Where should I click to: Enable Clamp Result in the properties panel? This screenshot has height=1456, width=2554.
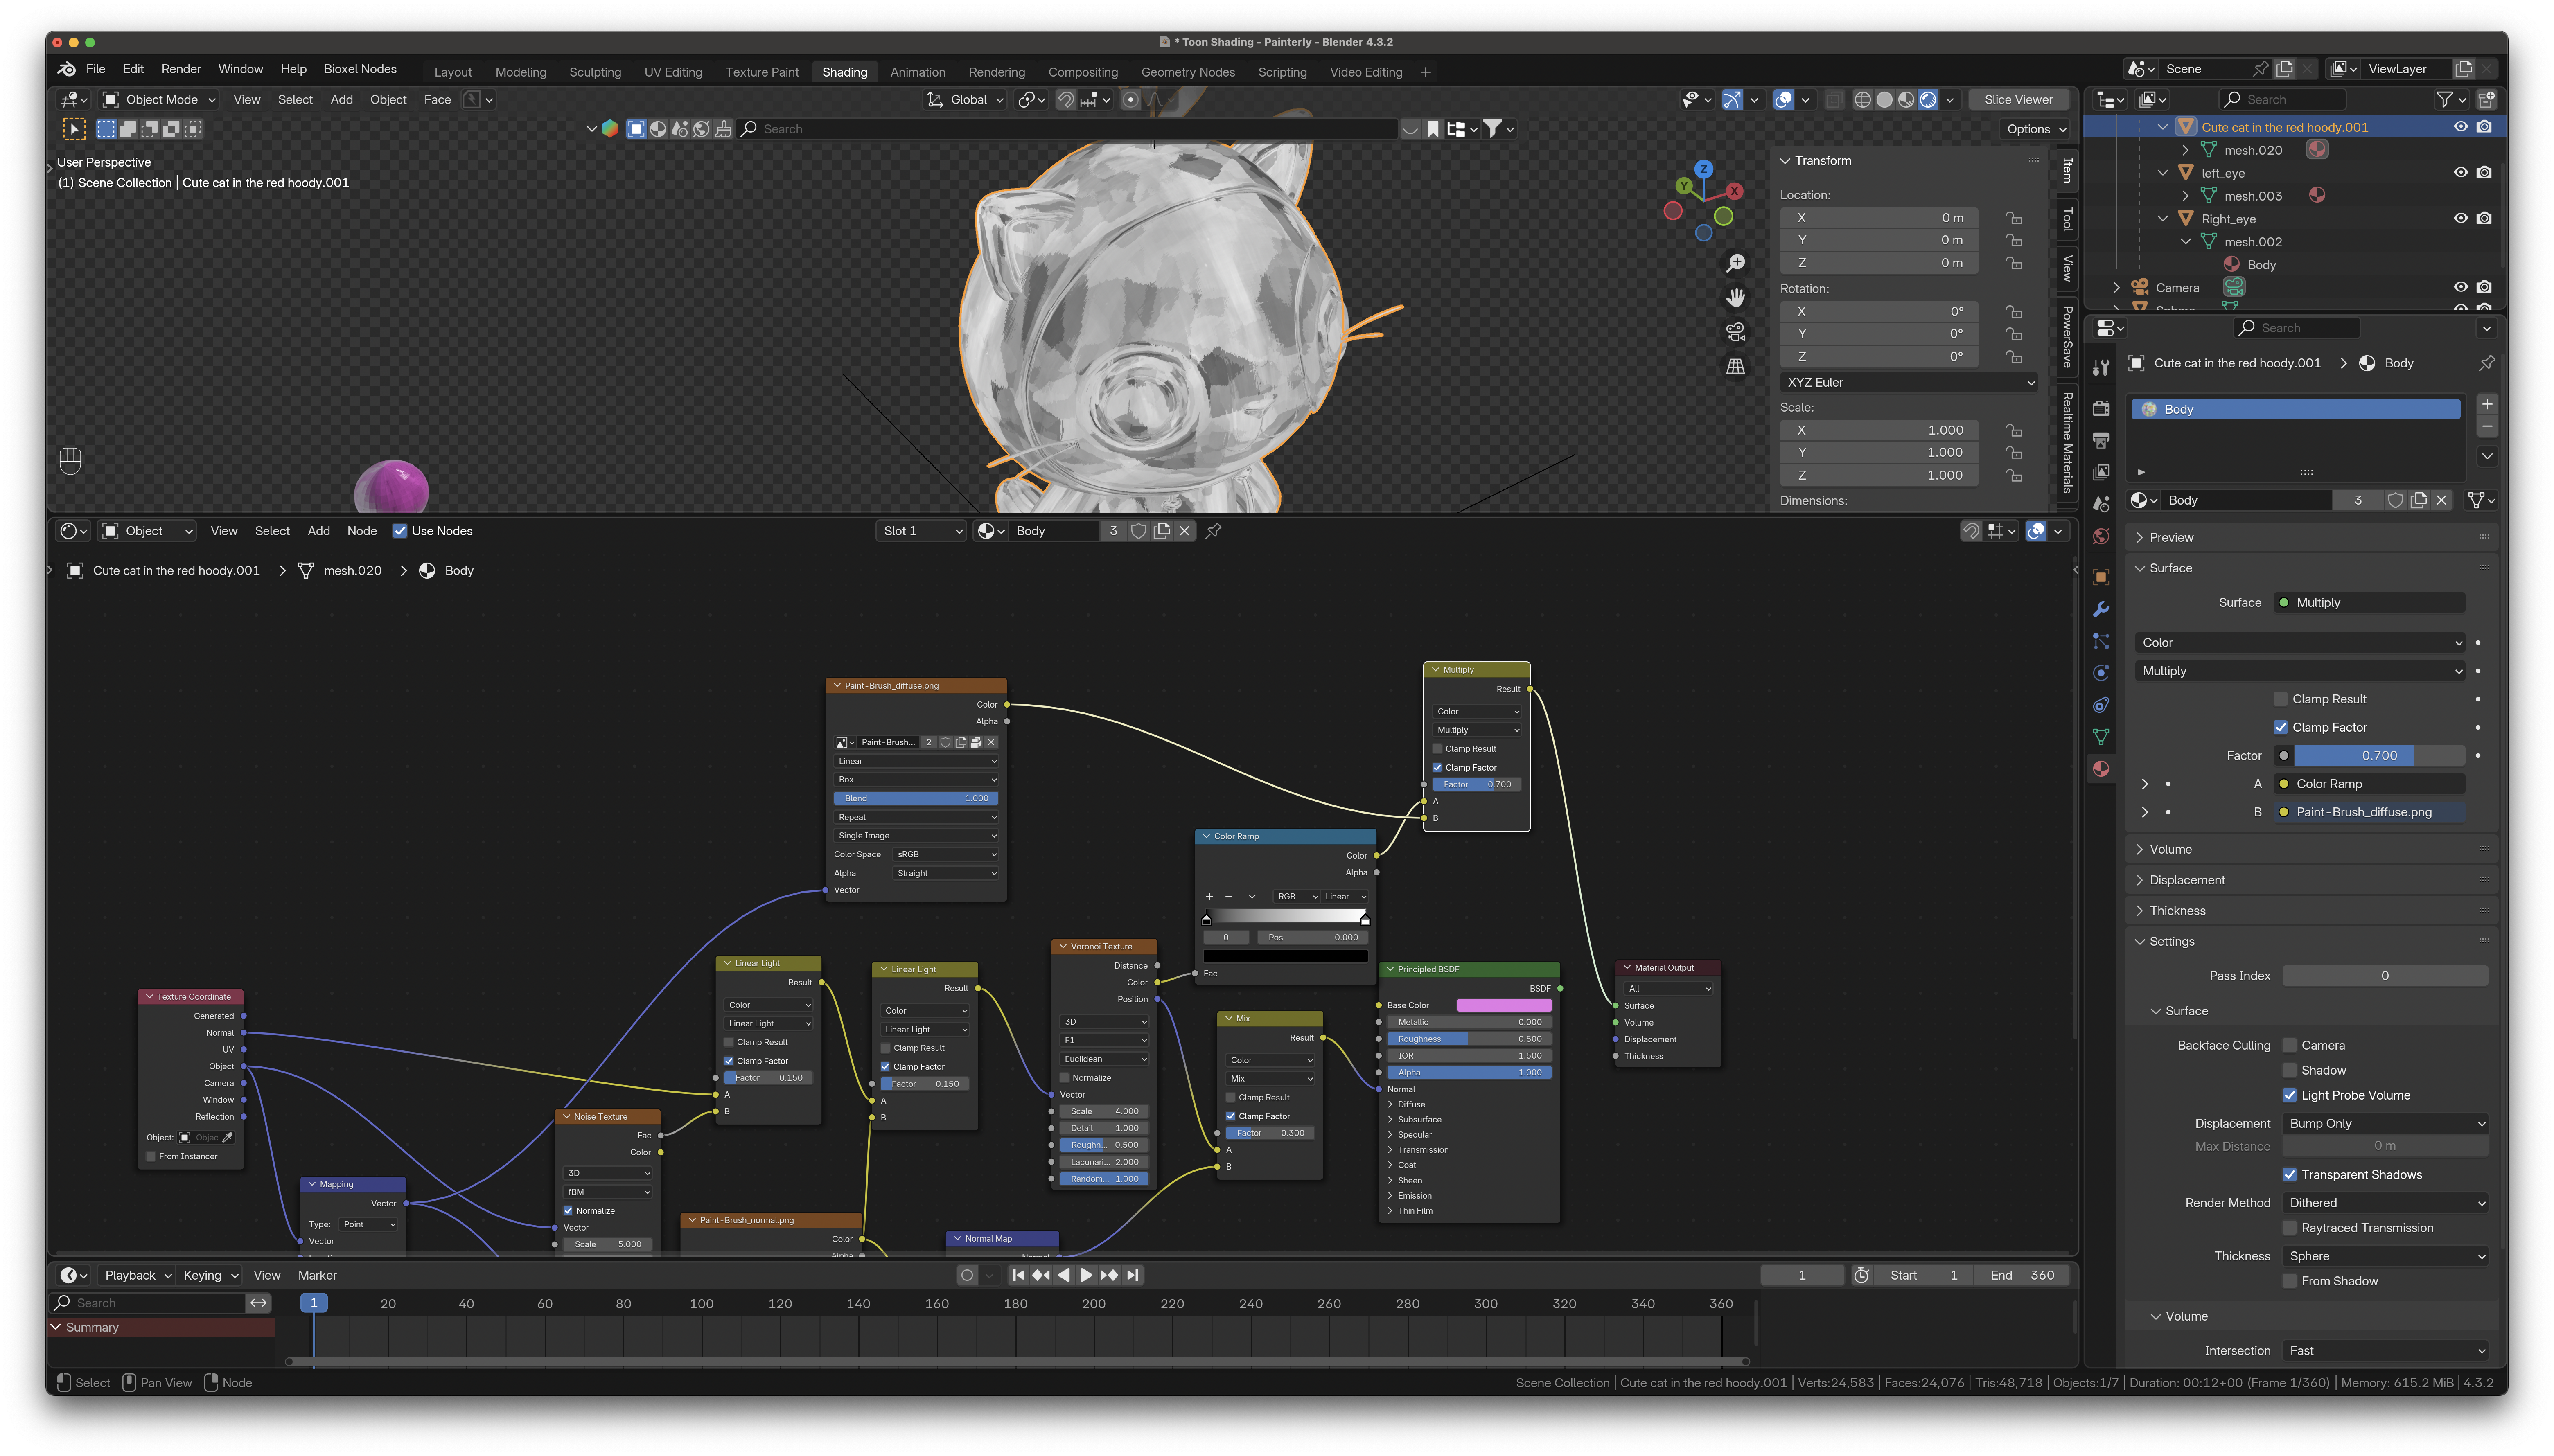tap(2280, 699)
